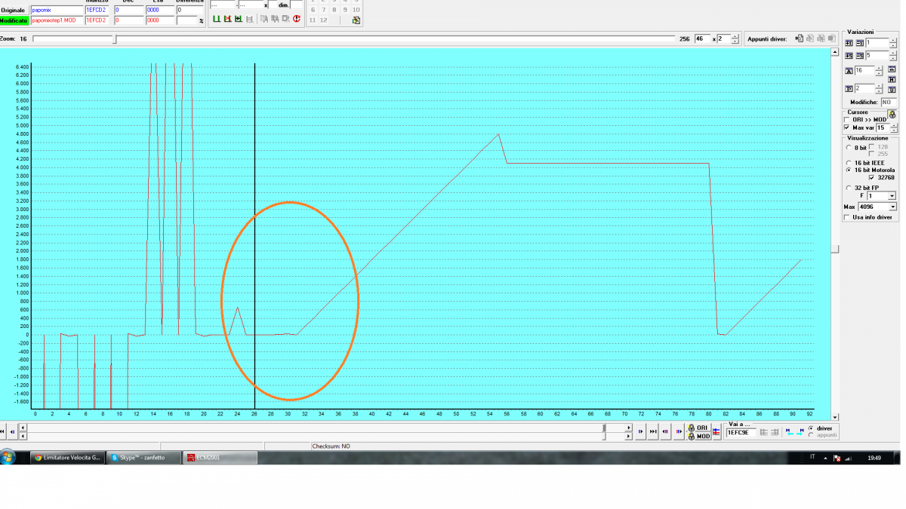This screenshot has height=509, width=906.
Task: Toggle the 32768 checkbox
Action: coord(872,178)
